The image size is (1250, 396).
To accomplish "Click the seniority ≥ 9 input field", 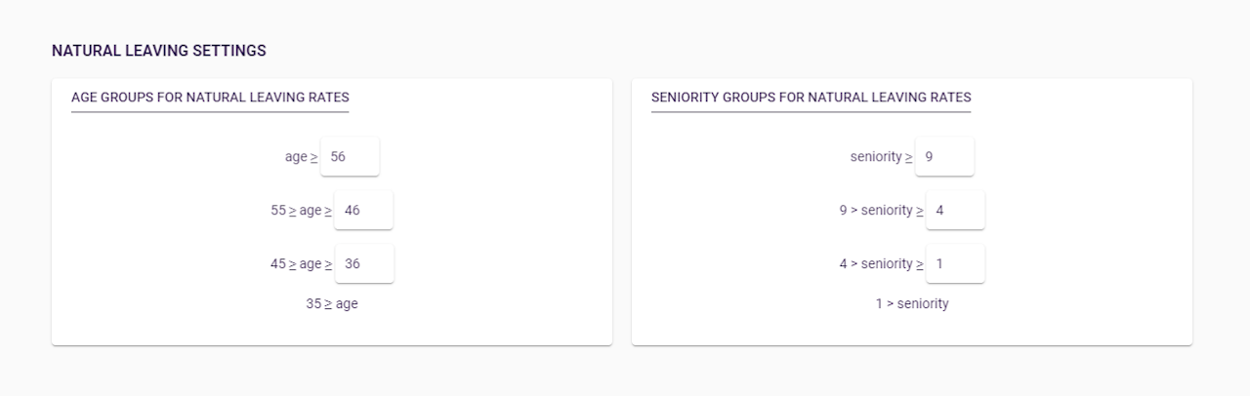I will click(944, 157).
